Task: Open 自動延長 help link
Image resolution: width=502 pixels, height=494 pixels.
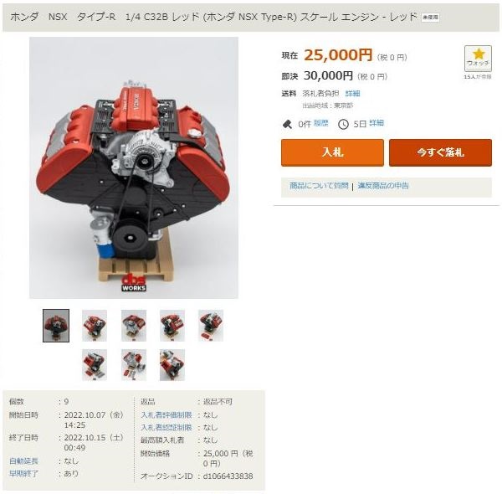Action: pyautogui.click(x=23, y=461)
